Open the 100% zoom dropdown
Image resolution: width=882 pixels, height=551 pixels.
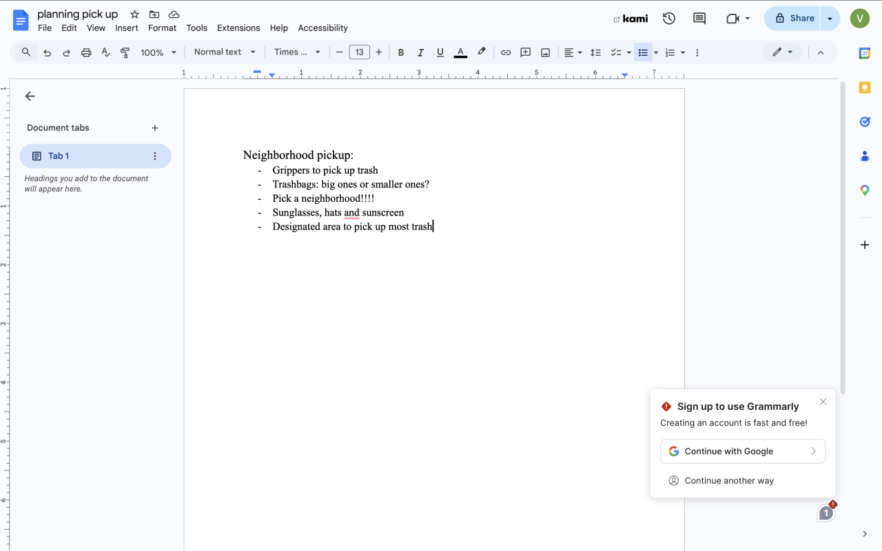pyautogui.click(x=158, y=52)
